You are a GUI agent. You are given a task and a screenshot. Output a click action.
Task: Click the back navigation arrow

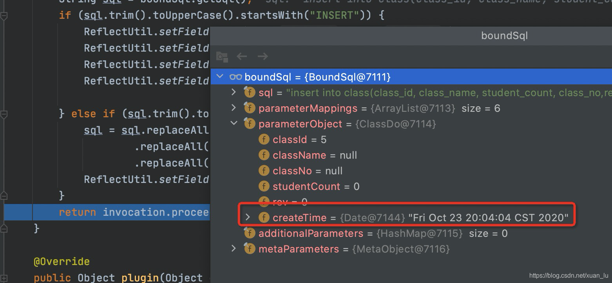(242, 56)
